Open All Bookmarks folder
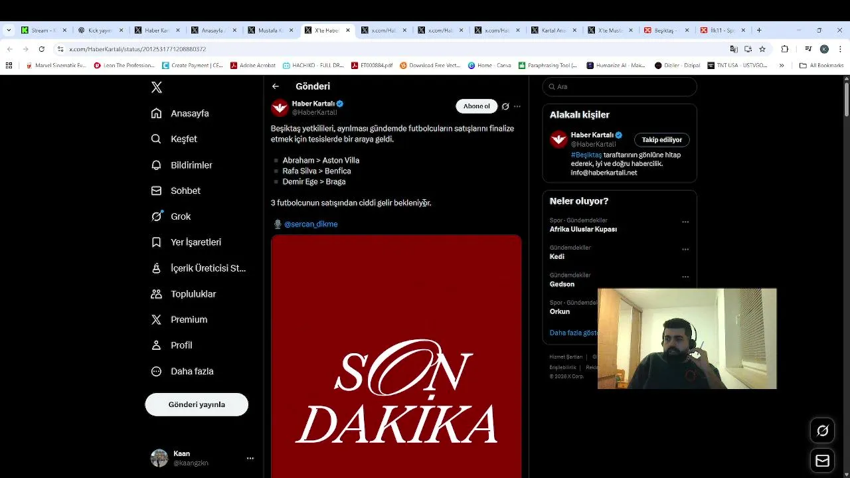The height and width of the screenshot is (478, 850). tap(821, 65)
